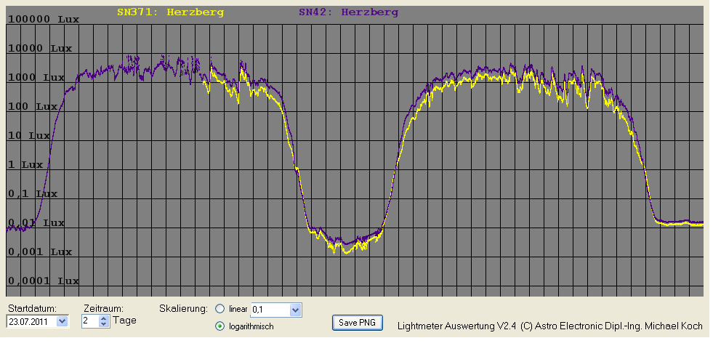Image resolution: width=713 pixels, height=346 pixels.
Task: Click the 10000 Lux axis label
Action: pyautogui.click(x=40, y=49)
